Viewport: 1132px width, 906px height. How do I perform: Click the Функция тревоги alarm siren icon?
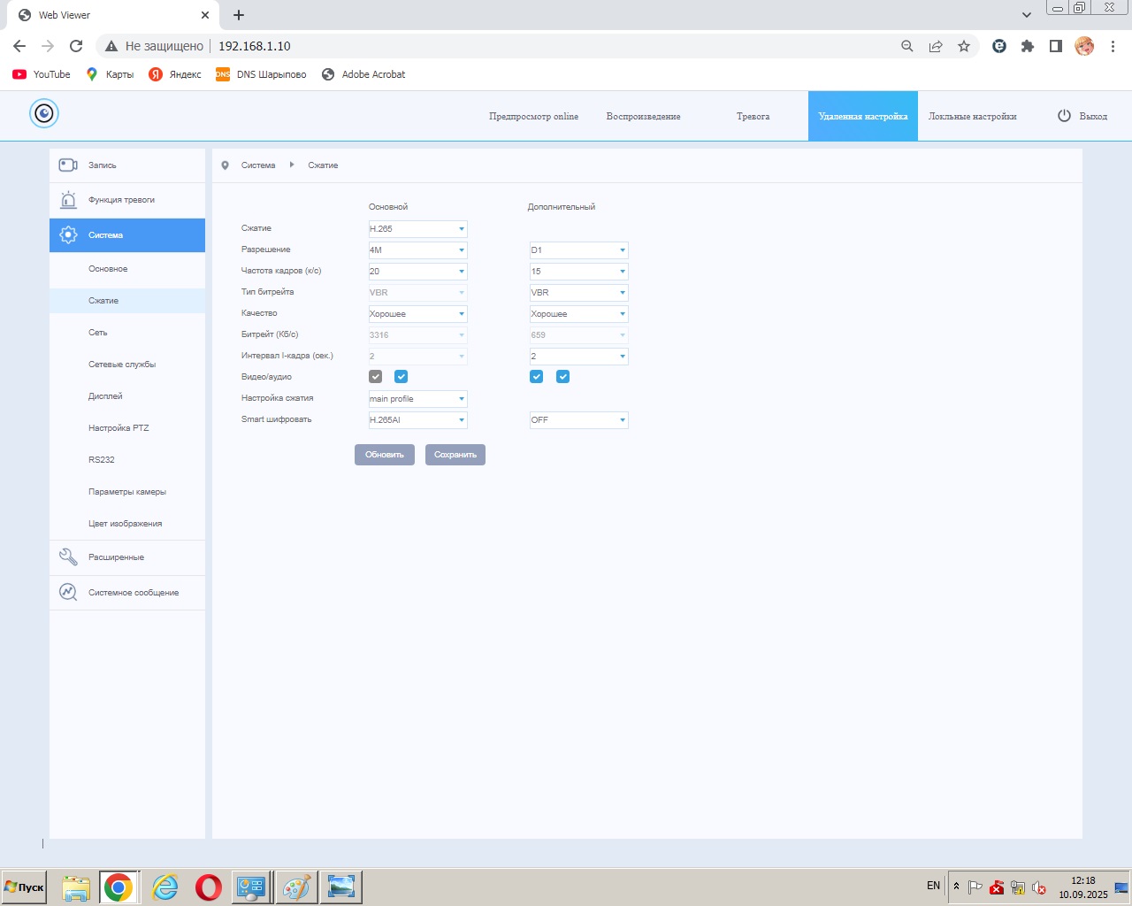[68, 200]
